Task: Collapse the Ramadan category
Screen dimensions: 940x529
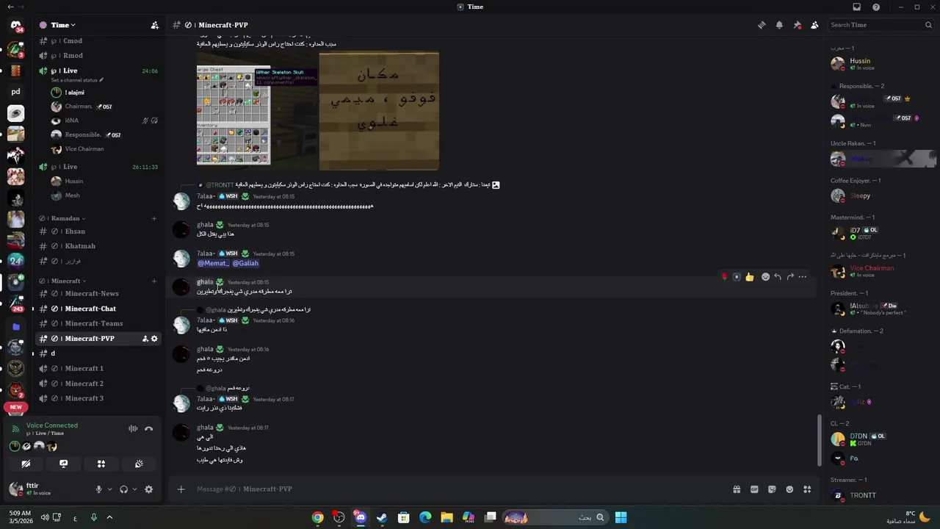Action: [x=68, y=218]
